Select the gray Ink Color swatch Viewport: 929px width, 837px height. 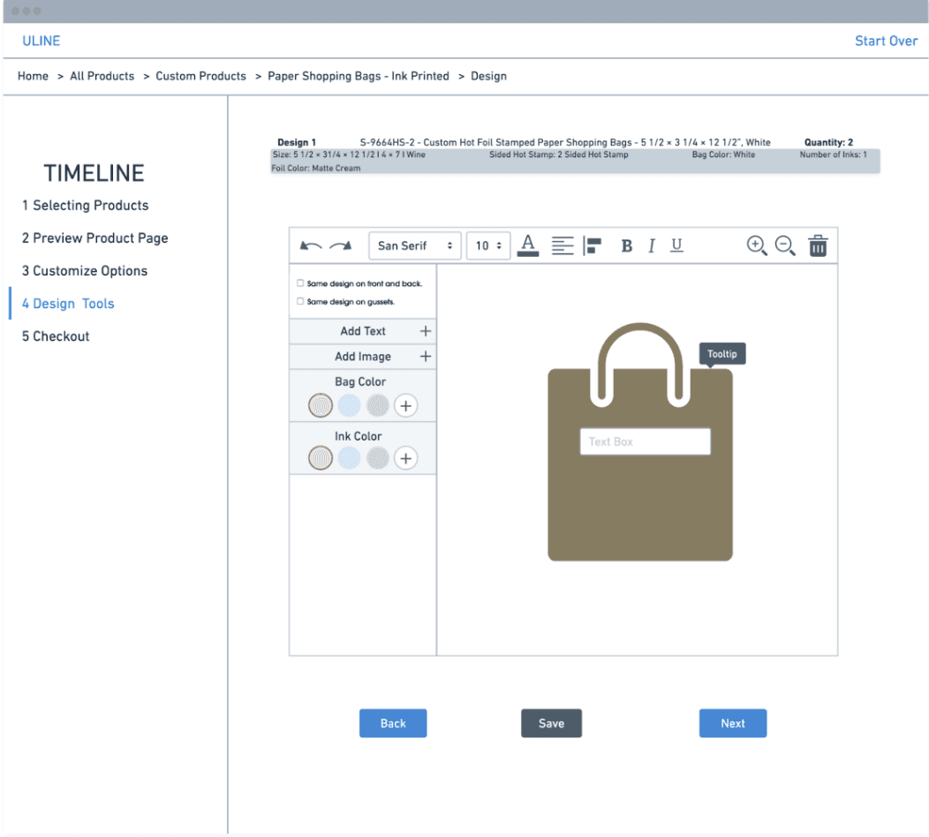(x=377, y=458)
